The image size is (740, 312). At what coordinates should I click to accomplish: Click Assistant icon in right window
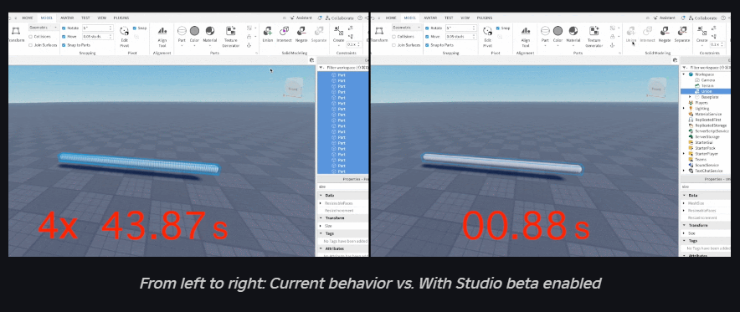[x=655, y=18]
